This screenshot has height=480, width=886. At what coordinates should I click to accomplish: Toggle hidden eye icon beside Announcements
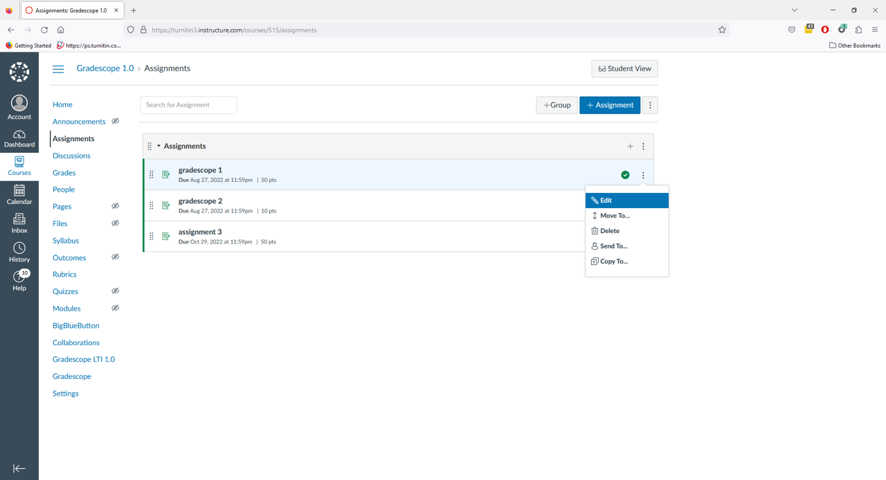[x=116, y=121]
